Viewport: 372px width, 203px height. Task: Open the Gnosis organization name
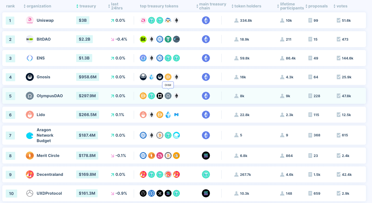tap(43, 77)
